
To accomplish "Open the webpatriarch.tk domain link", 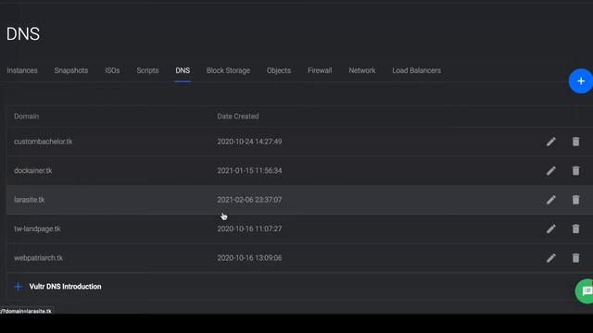I will (x=38, y=258).
